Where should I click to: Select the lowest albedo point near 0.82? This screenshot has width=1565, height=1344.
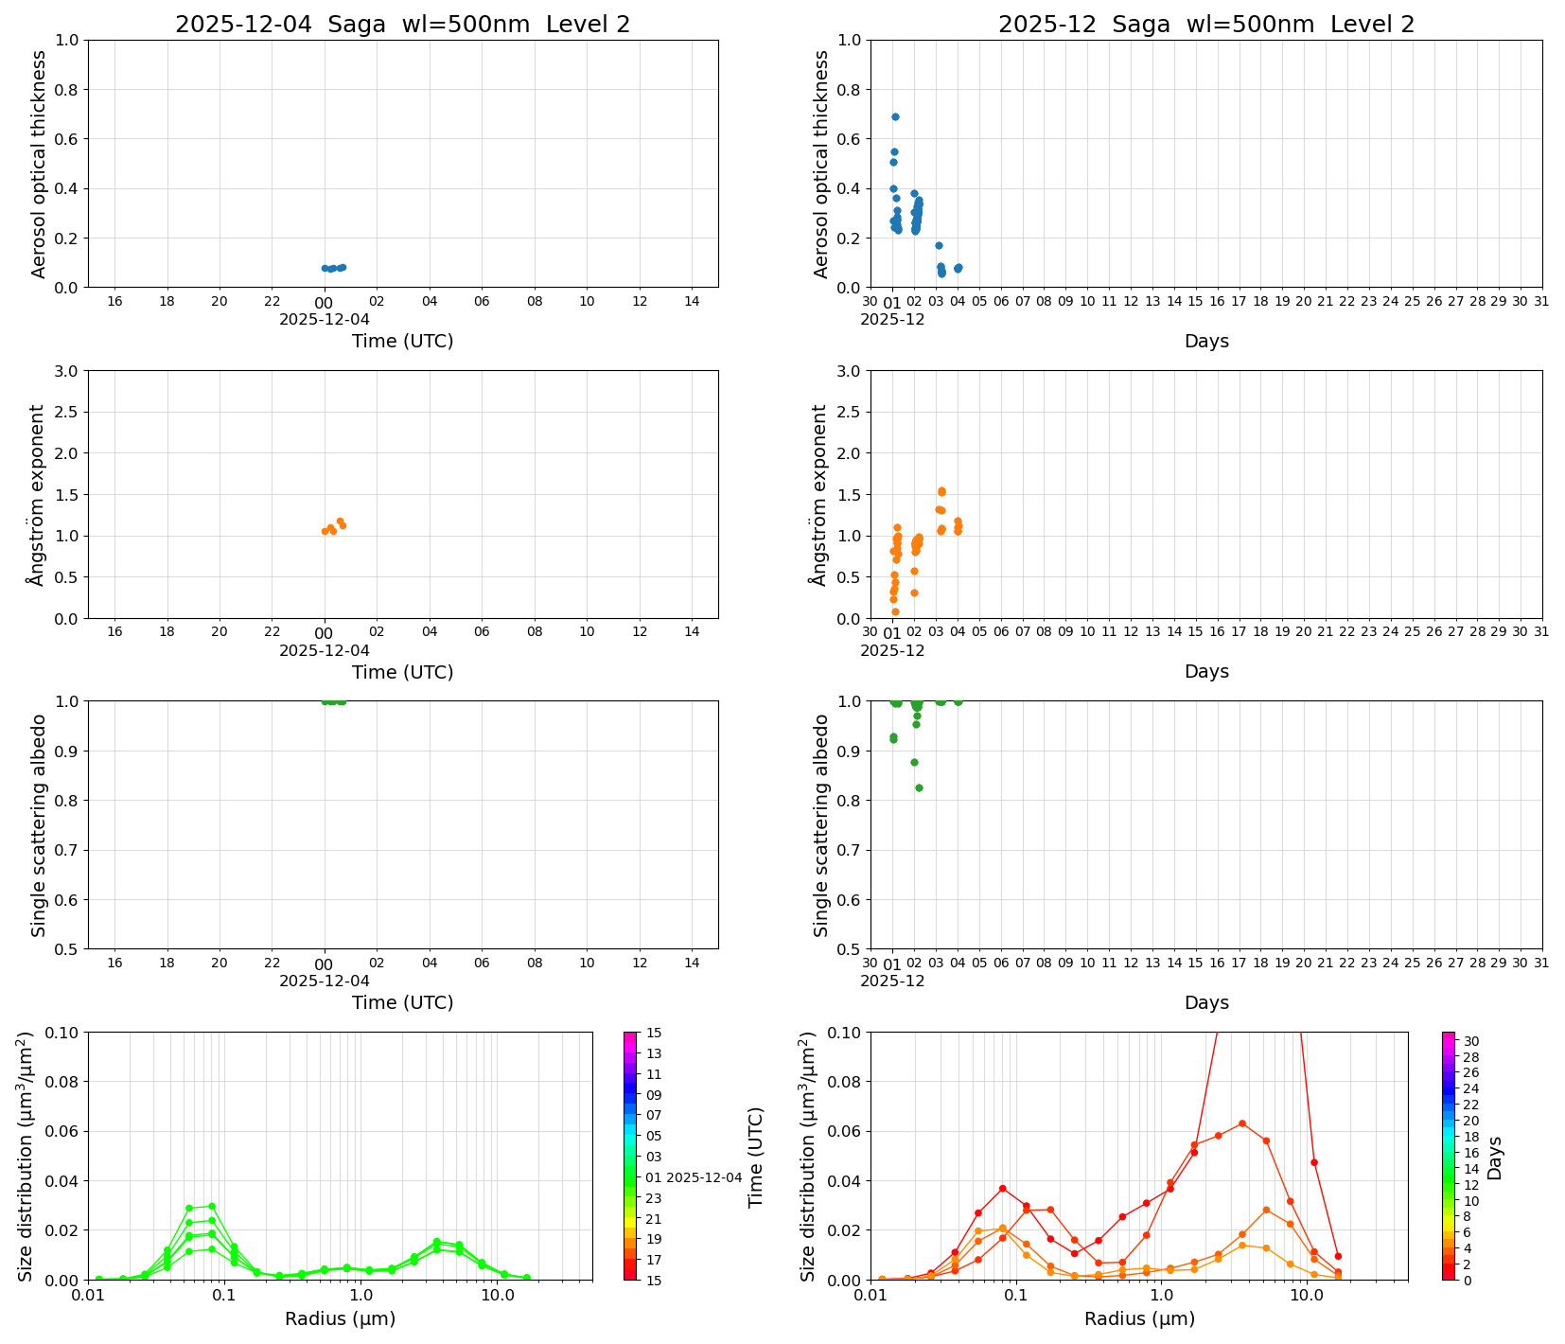click(919, 787)
